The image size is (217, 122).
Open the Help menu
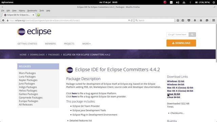tap(48, 11)
